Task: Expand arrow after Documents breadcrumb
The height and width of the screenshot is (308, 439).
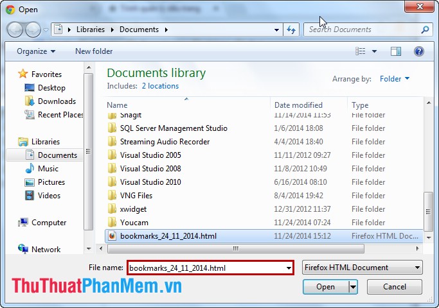Action: pyautogui.click(x=166, y=30)
